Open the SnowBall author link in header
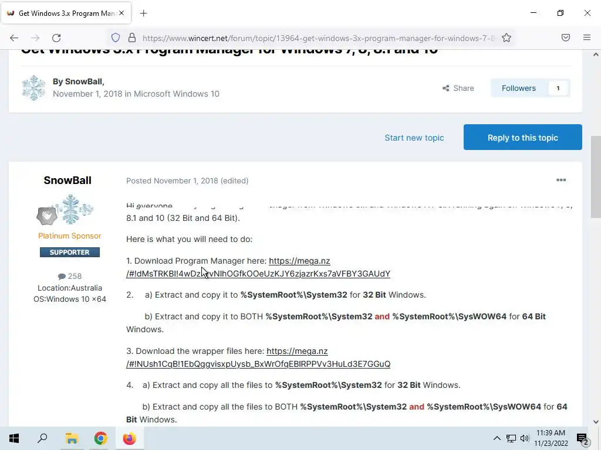Viewport: 601px width, 450px height. point(83,81)
